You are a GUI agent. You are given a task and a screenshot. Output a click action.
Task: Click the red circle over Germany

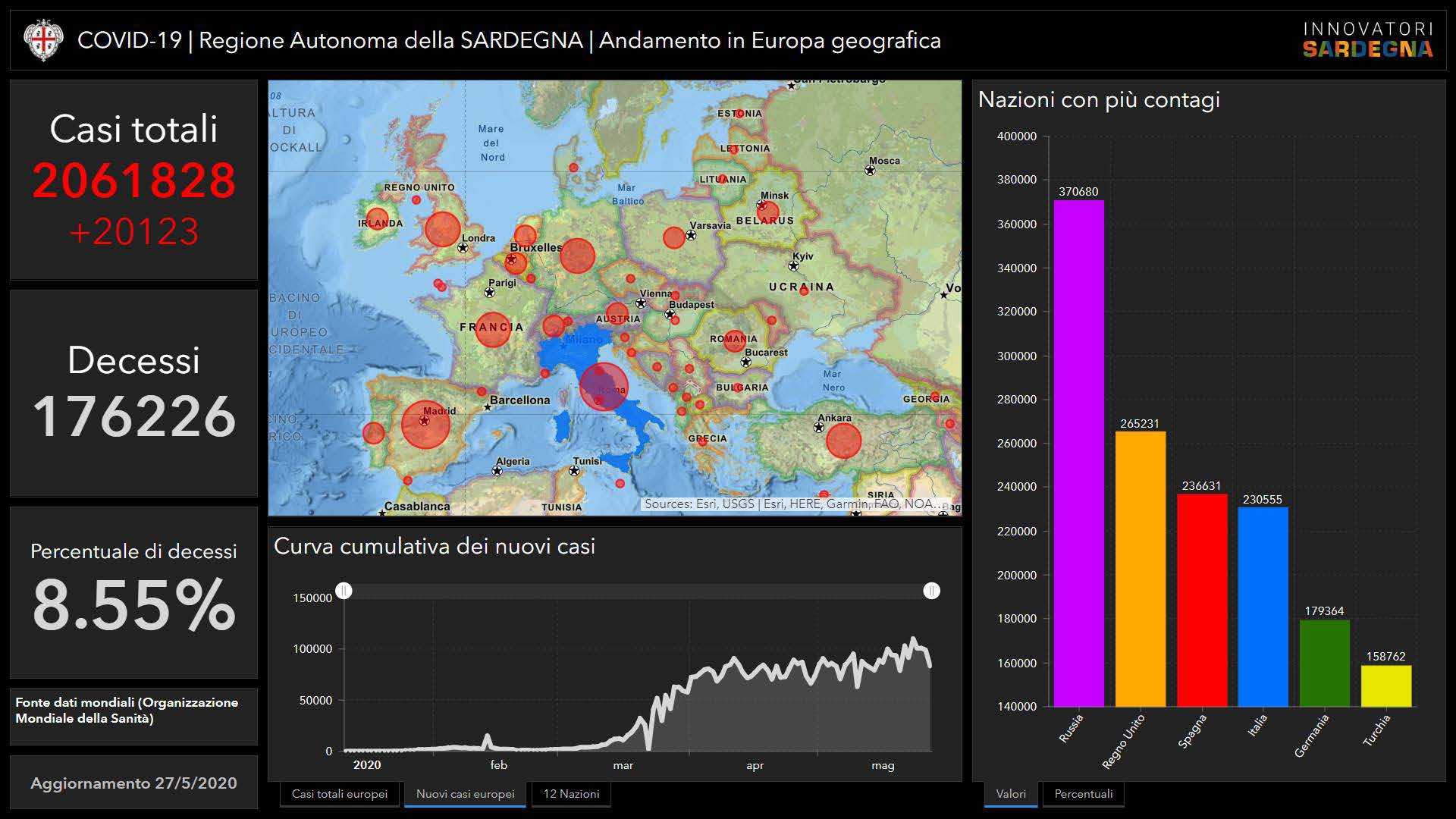tap(577, 256)
